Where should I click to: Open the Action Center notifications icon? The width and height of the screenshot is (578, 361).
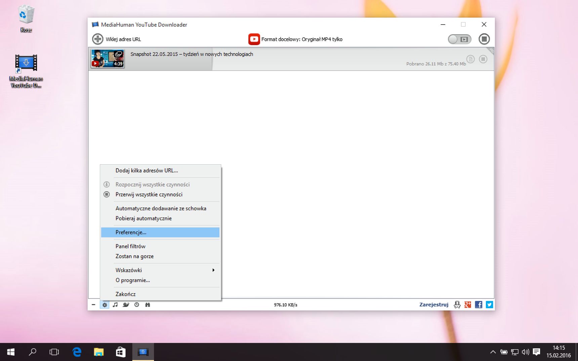click(x=537, y=352)
